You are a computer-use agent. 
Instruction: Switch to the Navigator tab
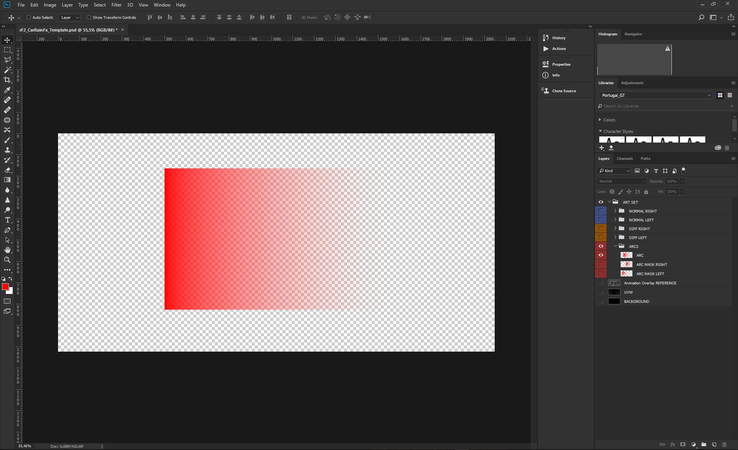point(633,34)
